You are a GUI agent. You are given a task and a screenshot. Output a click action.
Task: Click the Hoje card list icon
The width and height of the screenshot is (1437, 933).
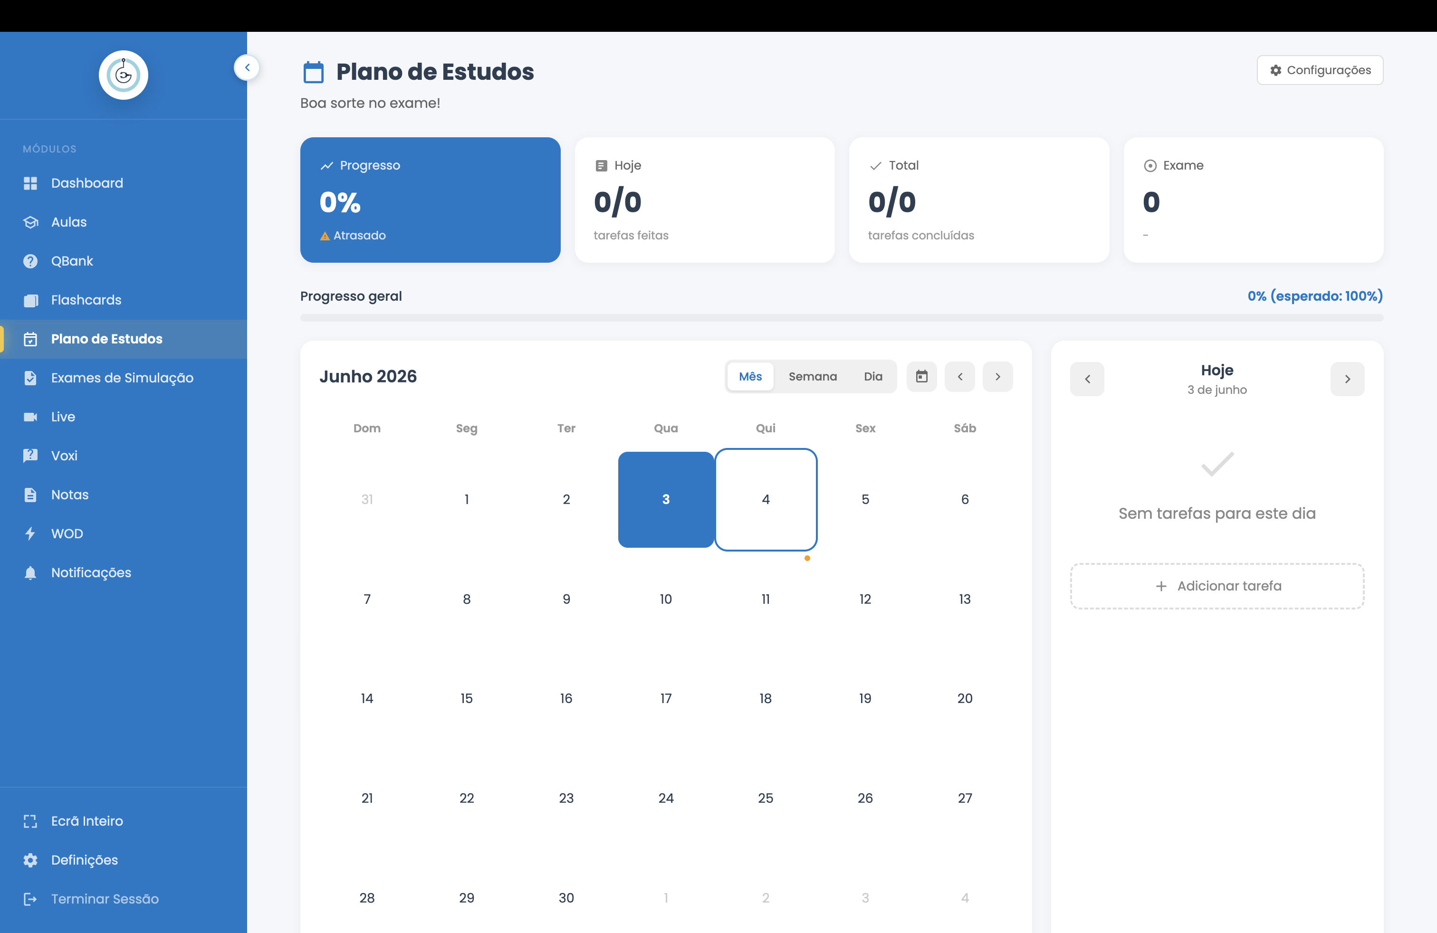pos(601,165)
